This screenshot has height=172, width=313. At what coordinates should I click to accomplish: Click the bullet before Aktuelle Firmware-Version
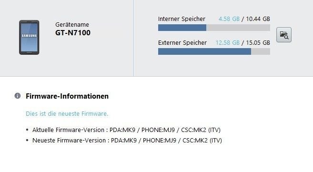click(27, 130)
